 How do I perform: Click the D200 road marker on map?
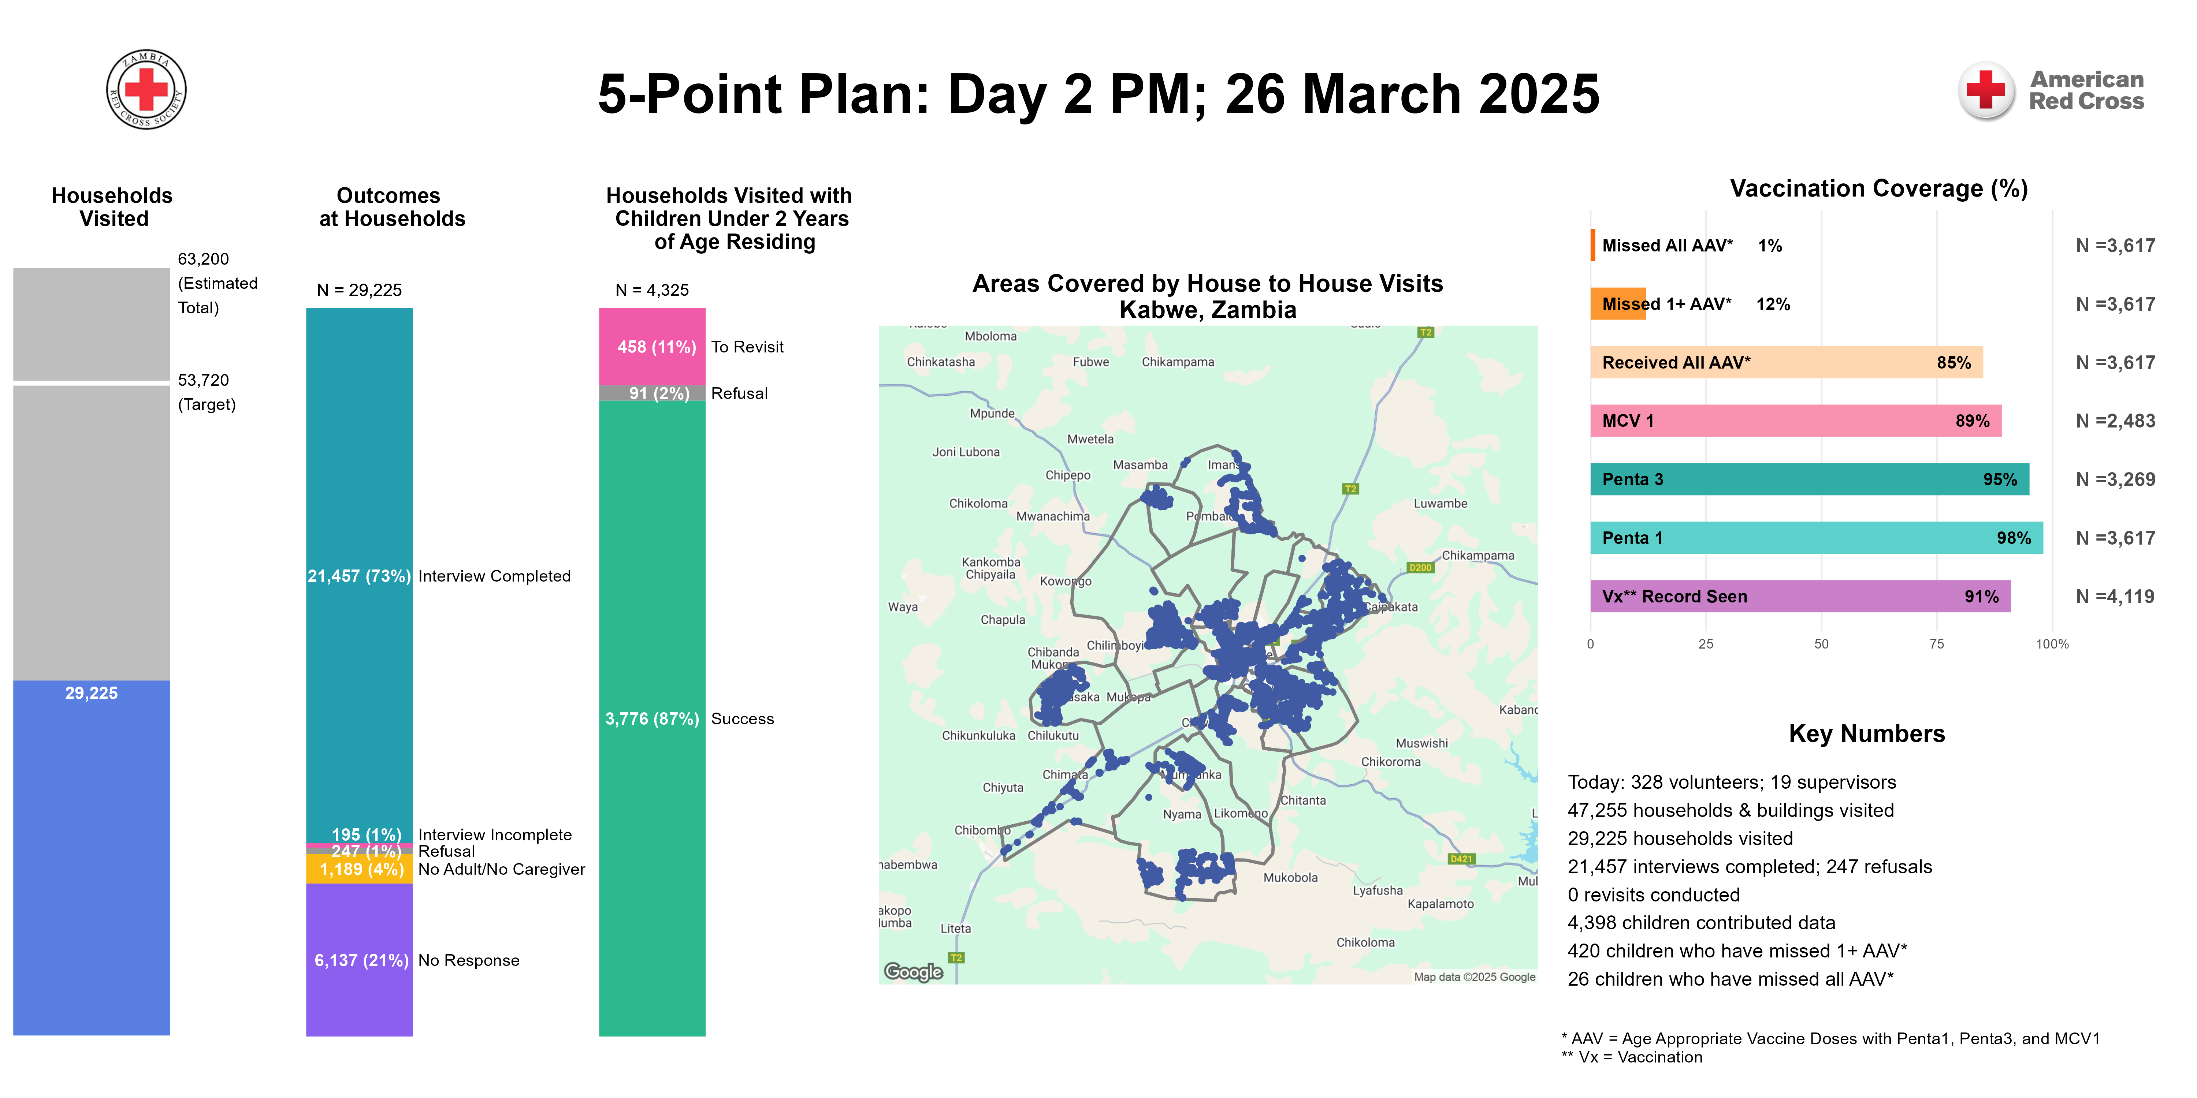tap(1420, 567)
